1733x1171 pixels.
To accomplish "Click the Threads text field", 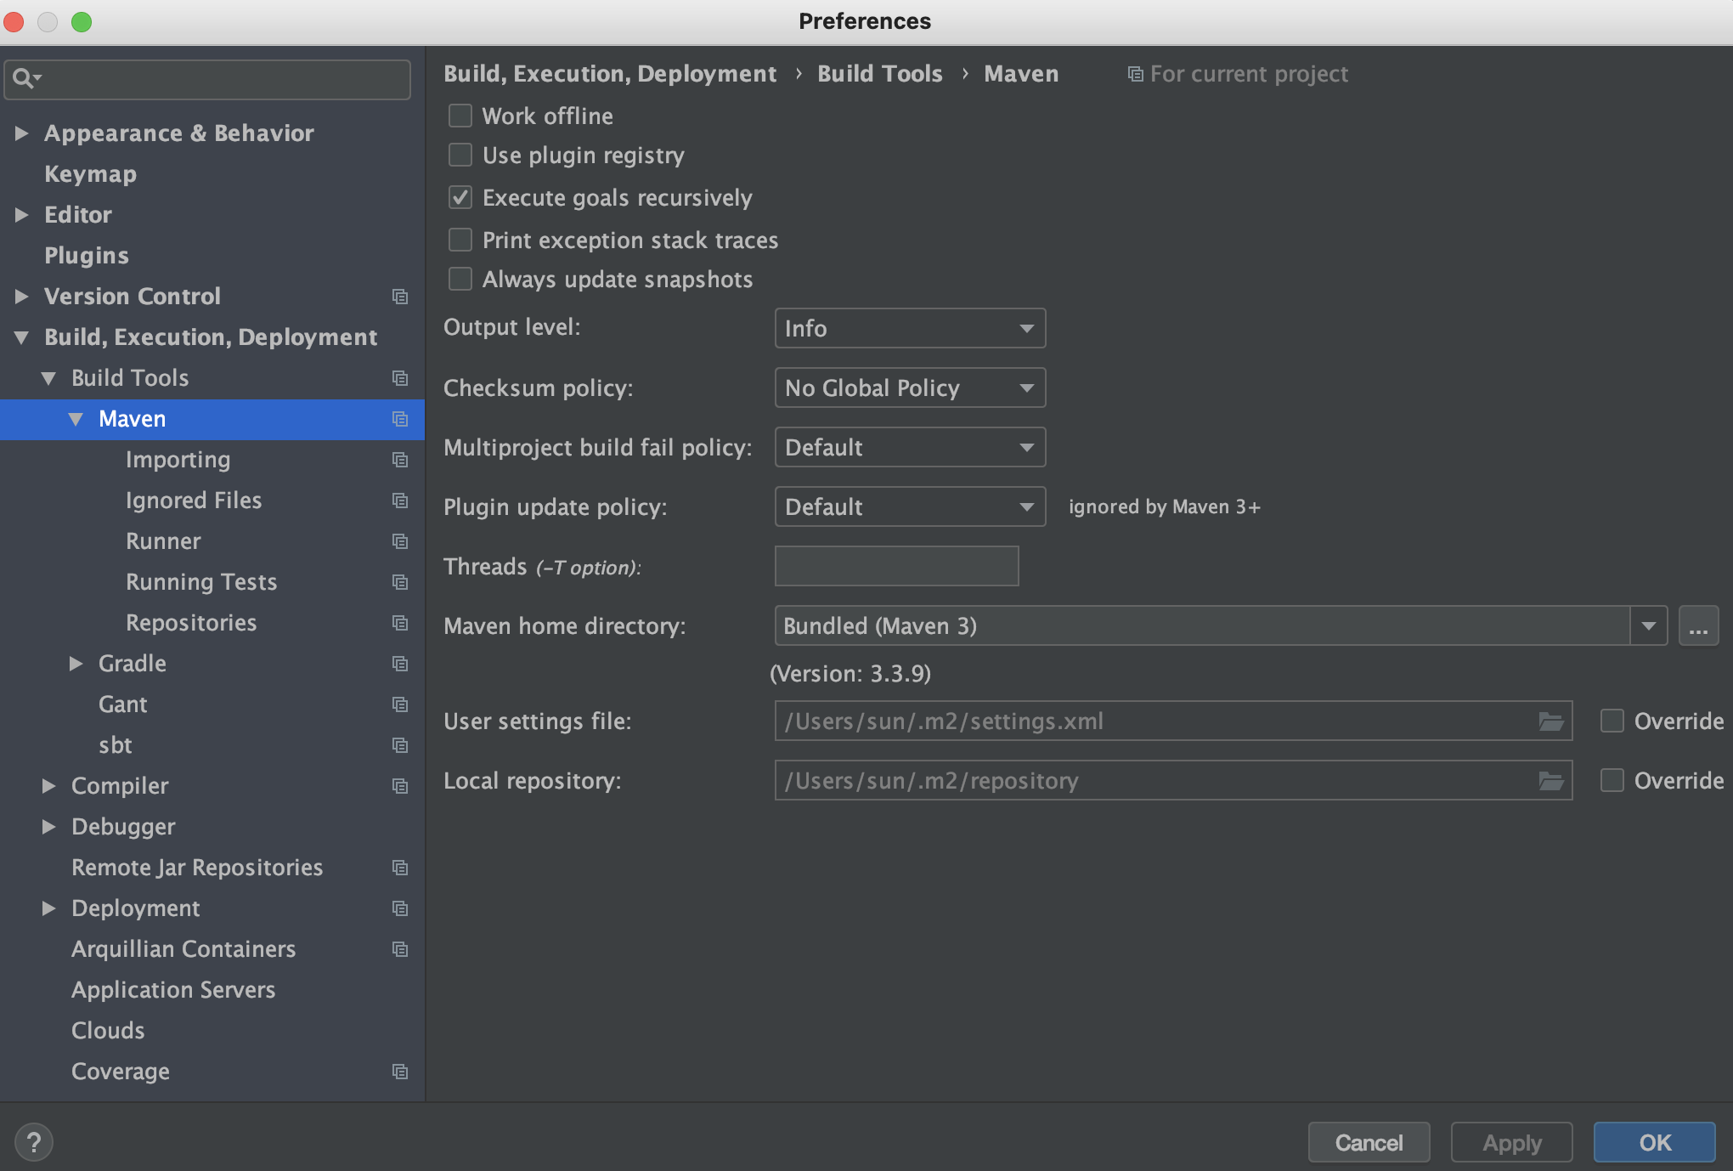I will point(896,567).
